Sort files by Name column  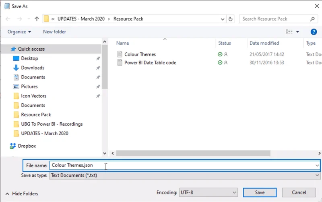(123, 43)
